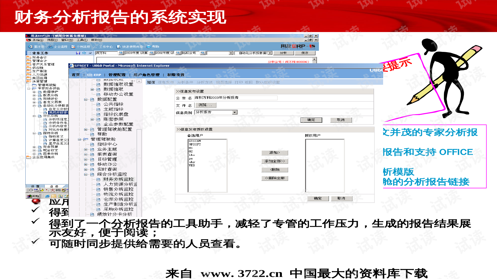497x279 pixels.
Task: Open the 财务会计 folder
Action: point(37,57)
